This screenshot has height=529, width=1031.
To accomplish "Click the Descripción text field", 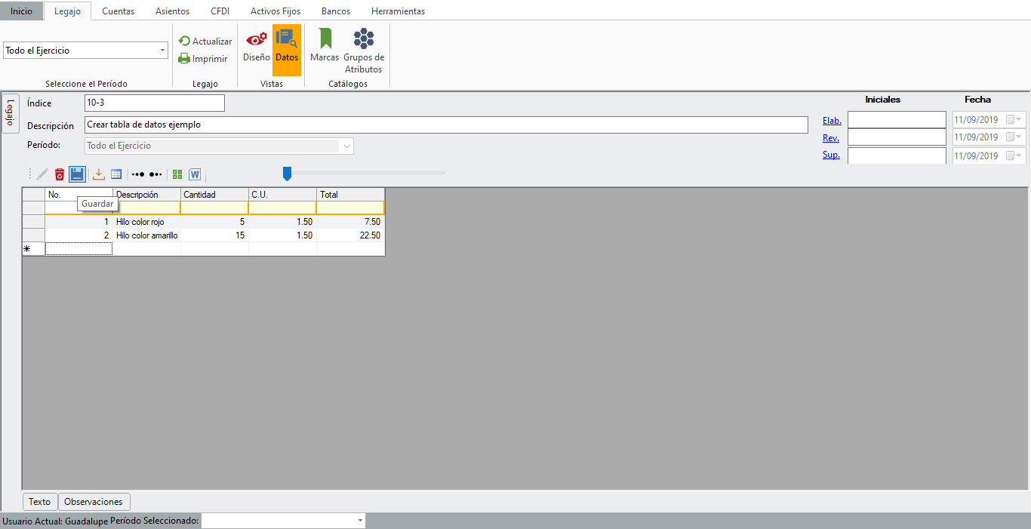I will tap(445, 125).
